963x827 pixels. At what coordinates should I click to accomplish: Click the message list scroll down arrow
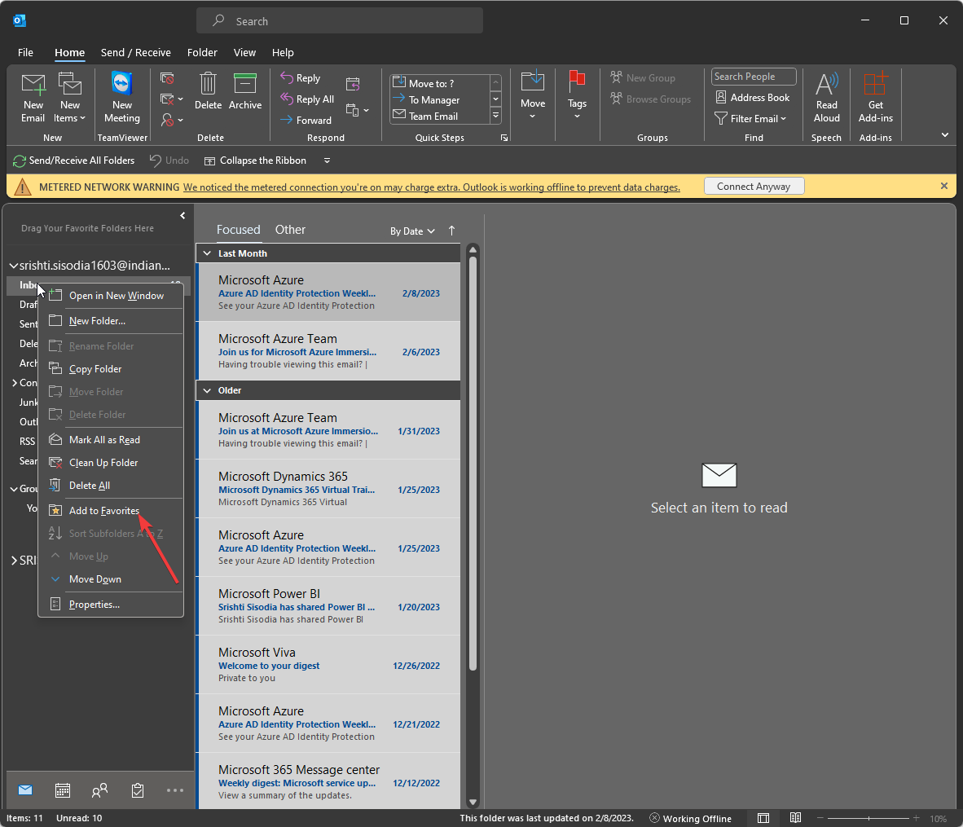pos(473,802)
